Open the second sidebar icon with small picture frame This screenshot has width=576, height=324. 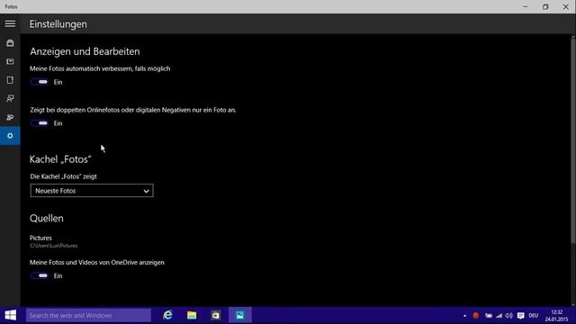coord(10,61)
